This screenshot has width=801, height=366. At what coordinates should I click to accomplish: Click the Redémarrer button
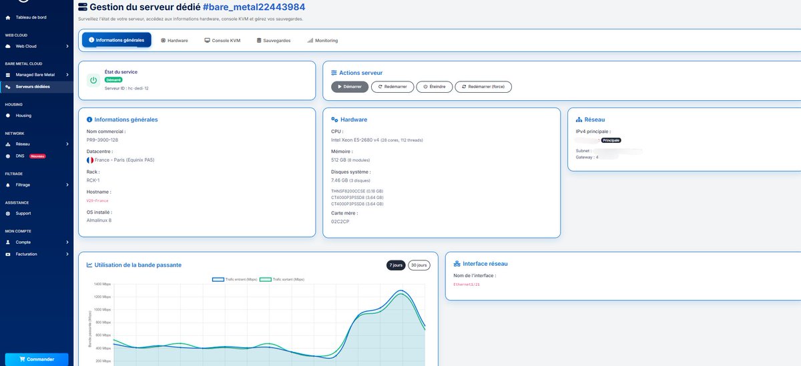[392, 87]
